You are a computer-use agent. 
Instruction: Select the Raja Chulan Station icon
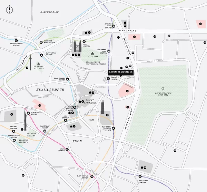click(67, 79)
